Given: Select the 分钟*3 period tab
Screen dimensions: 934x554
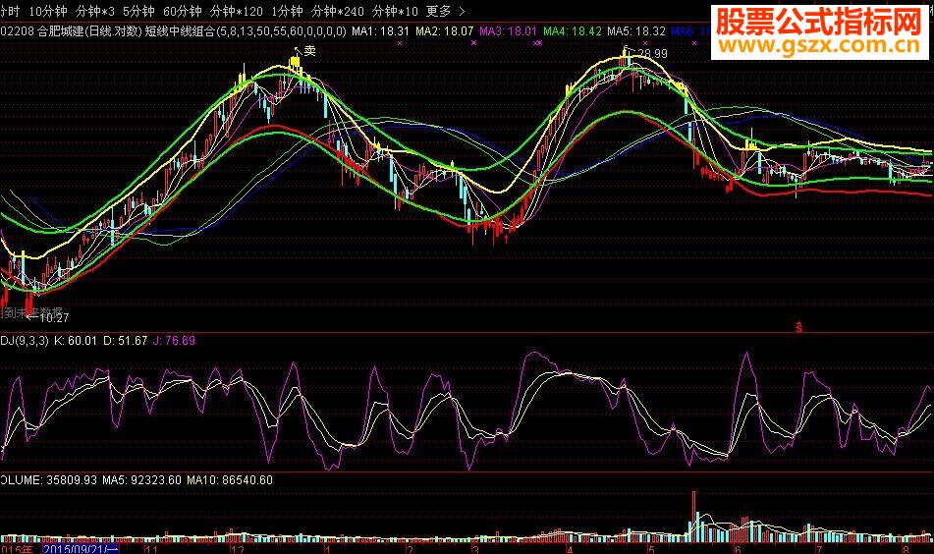Looking at the screenshot, I should 95,12.
